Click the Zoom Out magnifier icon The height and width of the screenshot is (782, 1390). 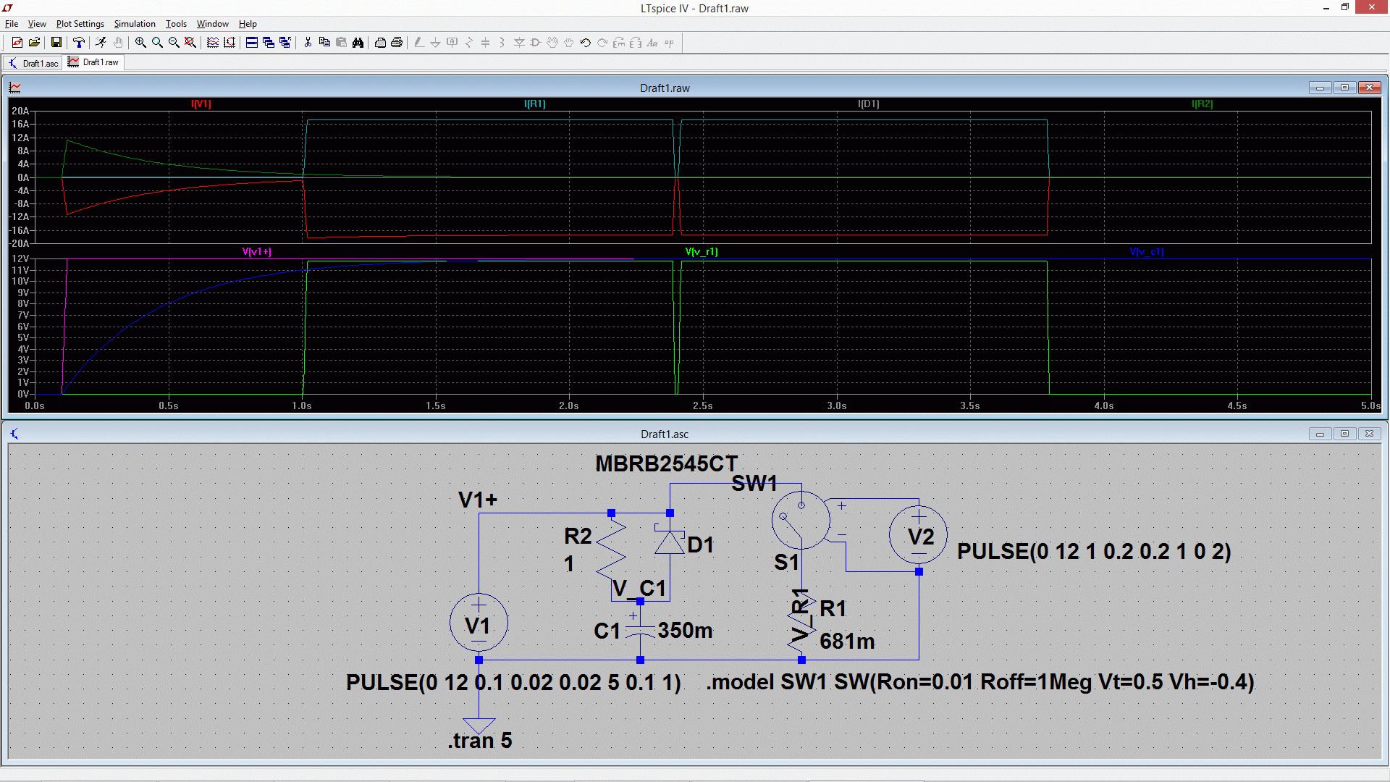(174, 43)
